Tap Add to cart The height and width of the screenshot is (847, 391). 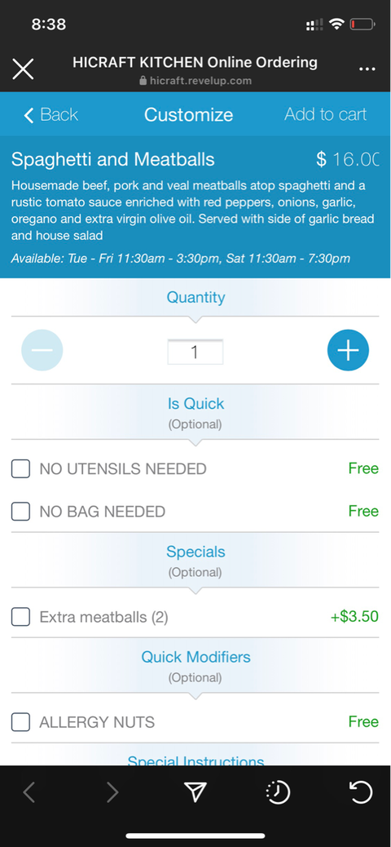(325, 114)
